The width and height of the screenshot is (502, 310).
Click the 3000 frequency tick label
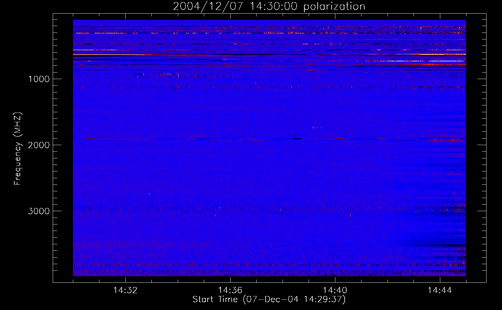coord(39,211)
